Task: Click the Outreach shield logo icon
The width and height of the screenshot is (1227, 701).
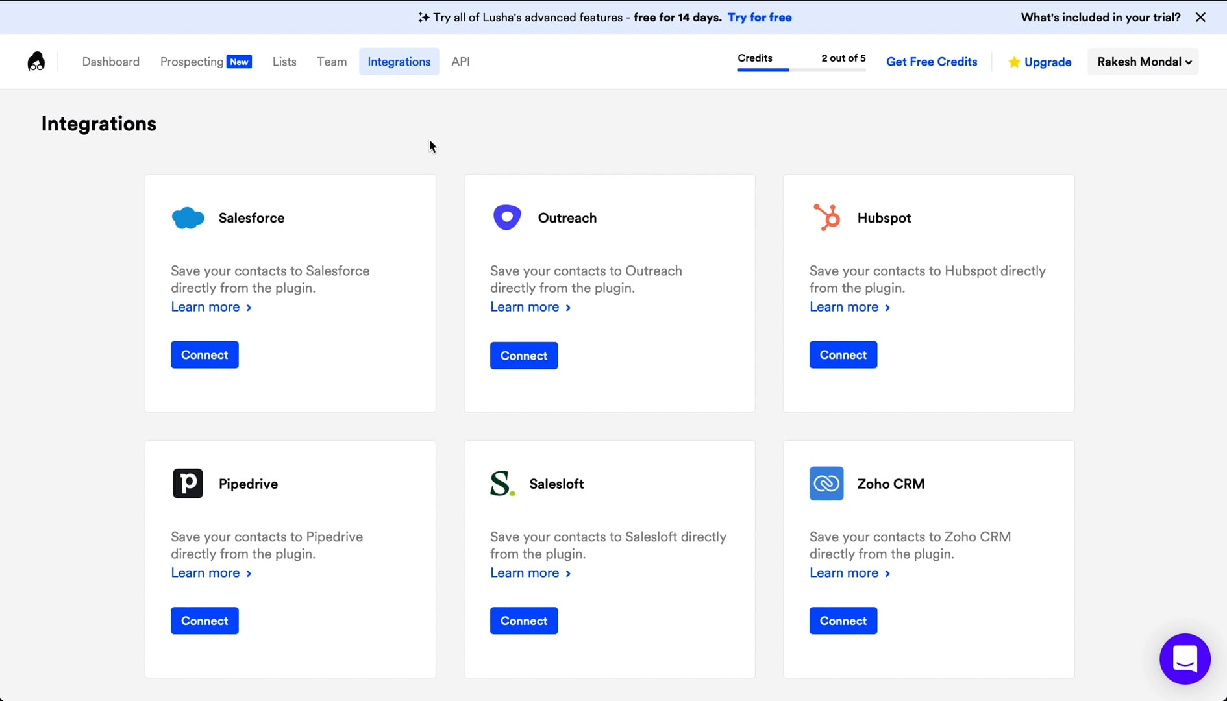Action: click(x=507, y=217)
